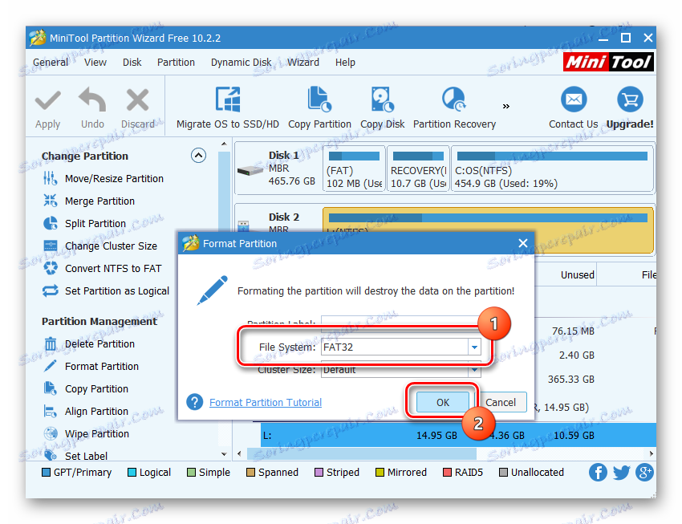Open MiniTool Facebook page icon
The image size is (682, 524).
pos(598,473)
